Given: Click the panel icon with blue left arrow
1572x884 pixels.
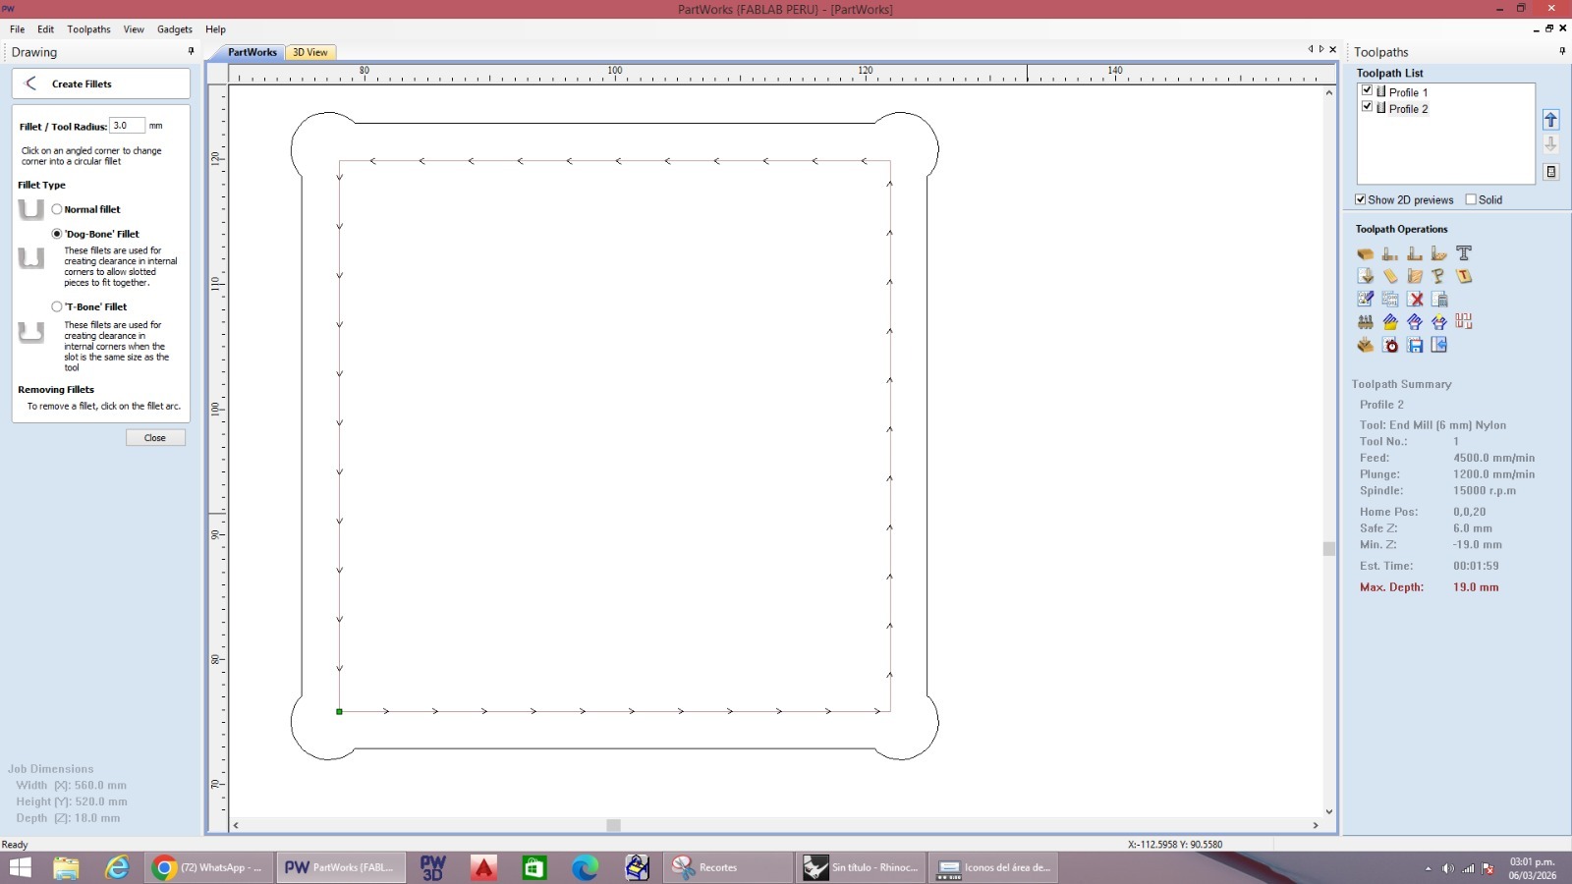Looking at the screenshot, I should [1439, 345].
